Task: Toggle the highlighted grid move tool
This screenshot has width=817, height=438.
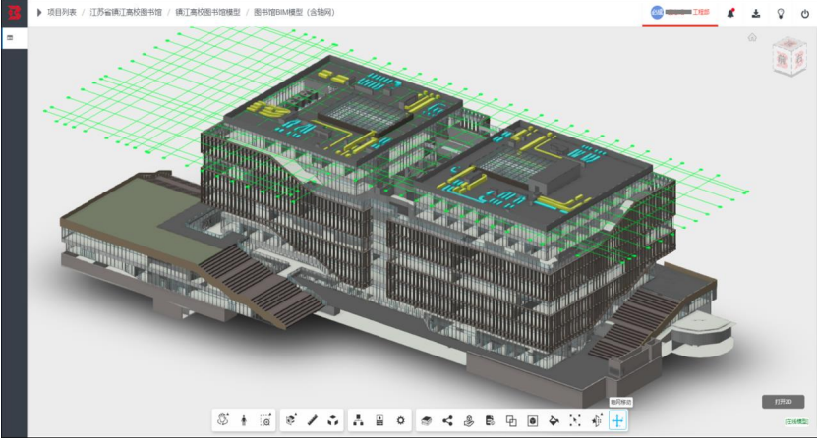Action: pyautogui.click(x=617, y=420)
